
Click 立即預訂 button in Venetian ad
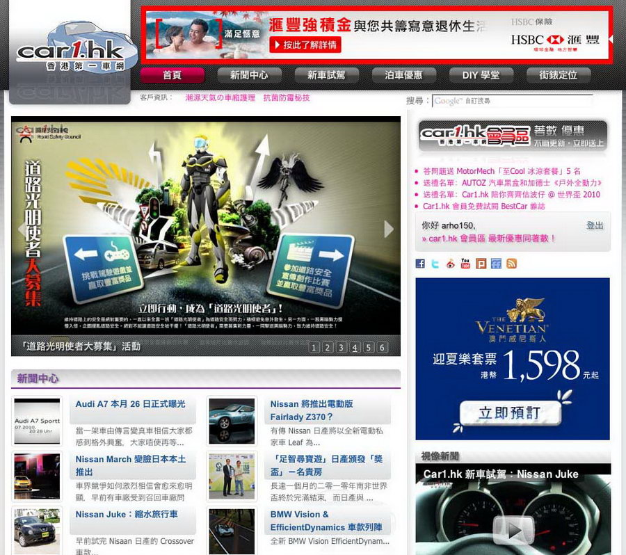[511, 412]
